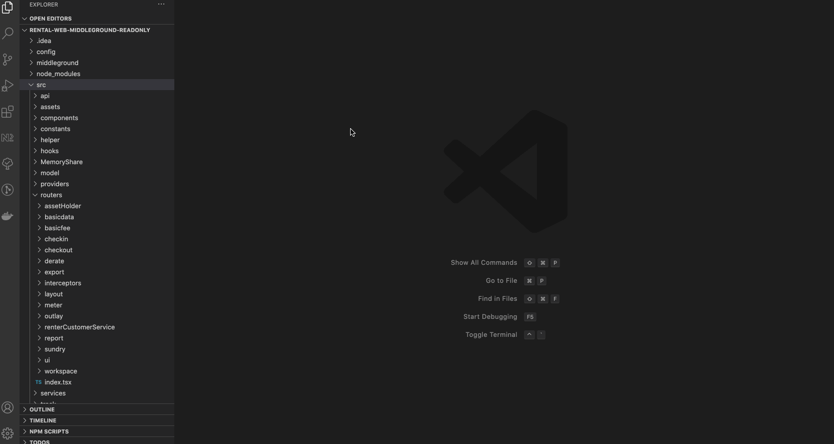This screenshot has width=834, height=444.
Task: Open the tree-shaped activity bar icon
Action: [x=8, y=164]
